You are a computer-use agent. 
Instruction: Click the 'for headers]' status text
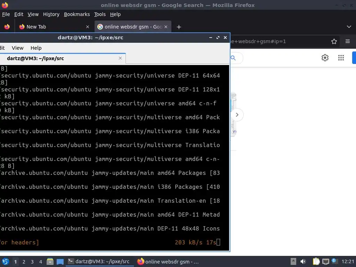19,242
